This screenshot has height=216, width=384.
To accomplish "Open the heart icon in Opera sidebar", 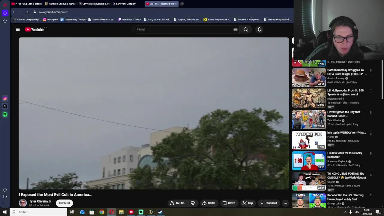I will tap(5, 190).
